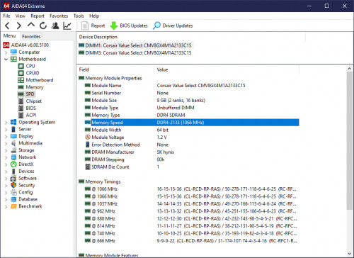The width and height of the screenshot is (354, 258).
Task: Select the CPUID tree item
Action: (x=33, y=73)
